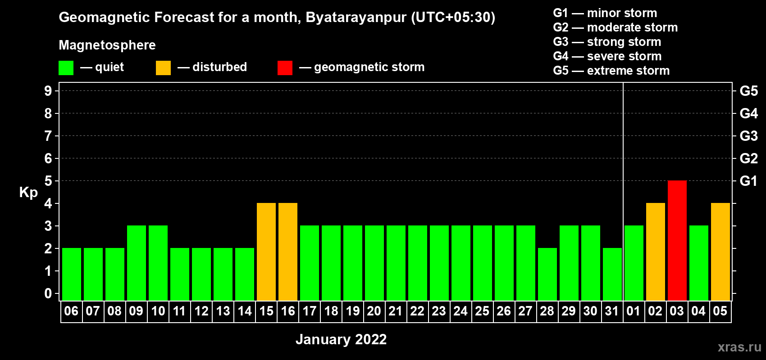Click the January 2022 month label

[x=341, y=339]
